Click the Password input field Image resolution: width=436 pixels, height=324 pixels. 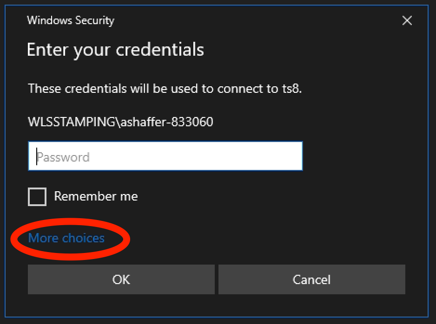[x=165, y=156]
